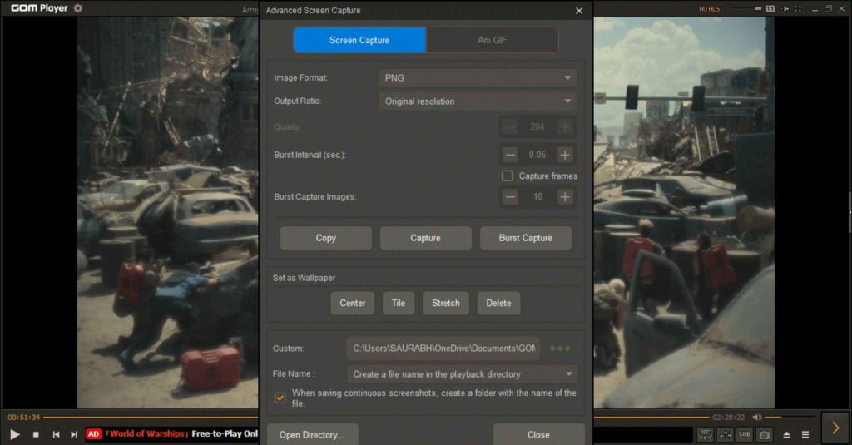This screenshot has width=852, height=445.
Task: Start playback with the play button
Action: pos(15,434)
